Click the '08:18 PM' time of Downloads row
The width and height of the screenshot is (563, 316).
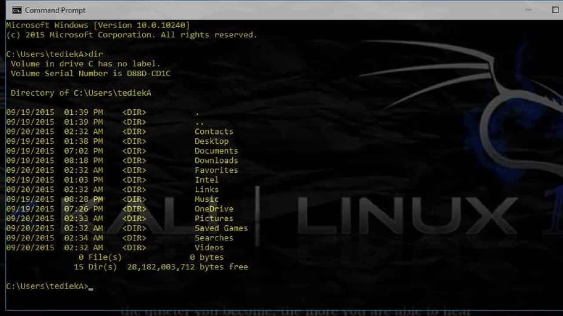(84, 160)
